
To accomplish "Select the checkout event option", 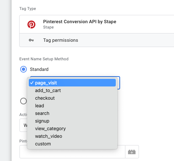I will pos(72,98).
